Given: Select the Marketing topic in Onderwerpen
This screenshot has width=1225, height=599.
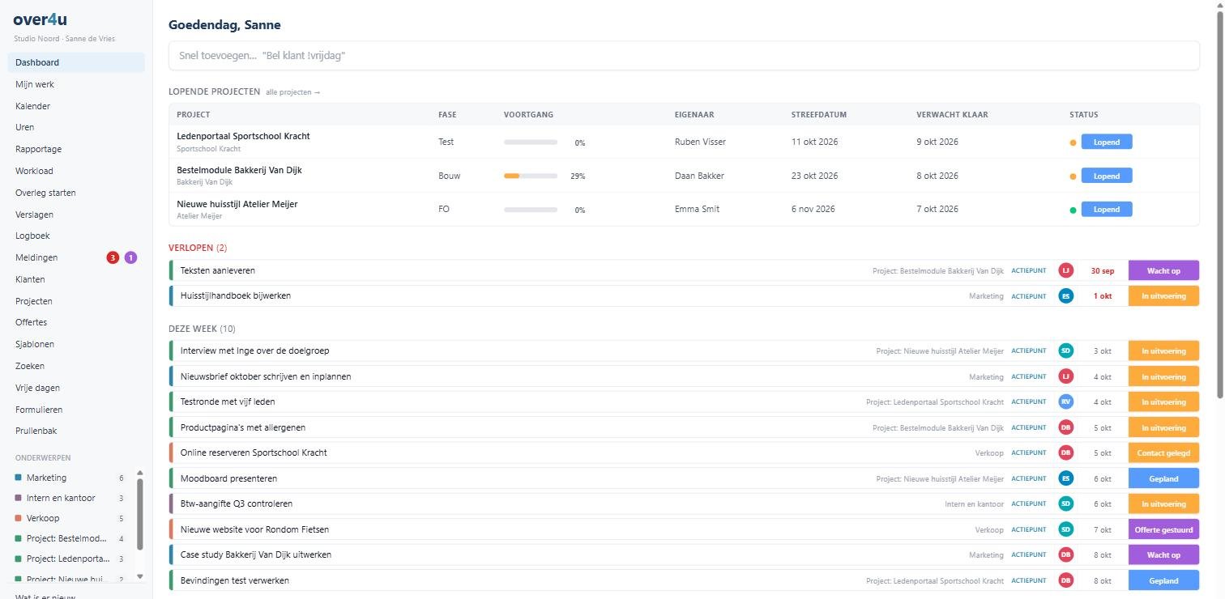Looking at the screenshot, I should coord(69,478).
